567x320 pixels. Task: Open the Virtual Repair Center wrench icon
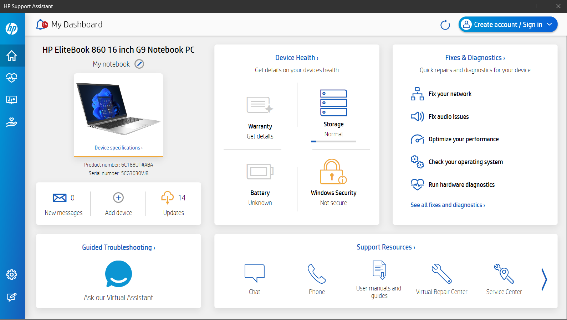click(441, 273)
